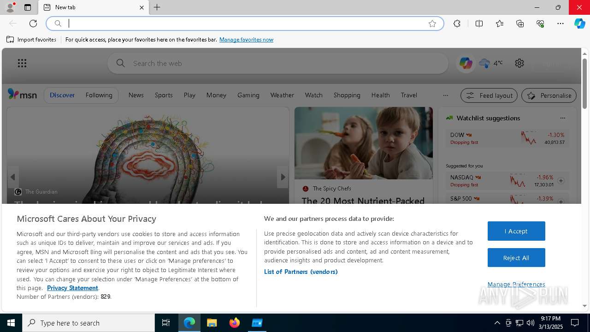Image resolution: width=590 pixels, height=332 pixels.
Task: Open the Feed layout options
Action: tap(489, 95)
